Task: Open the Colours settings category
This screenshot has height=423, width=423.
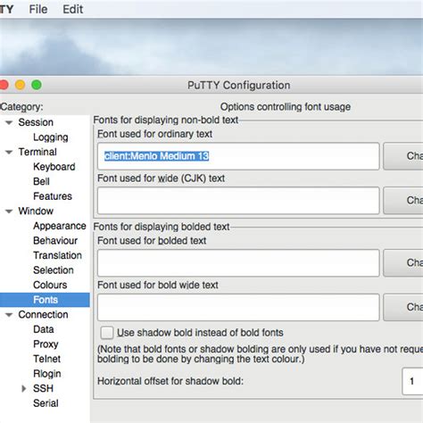Action: coord(50,285)
